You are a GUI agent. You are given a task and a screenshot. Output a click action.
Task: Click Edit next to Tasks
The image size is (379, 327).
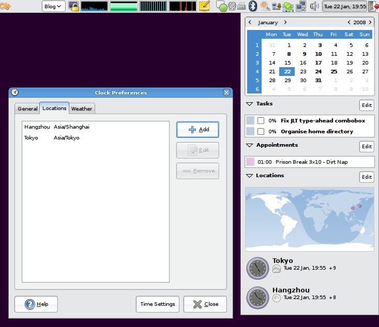367,105
